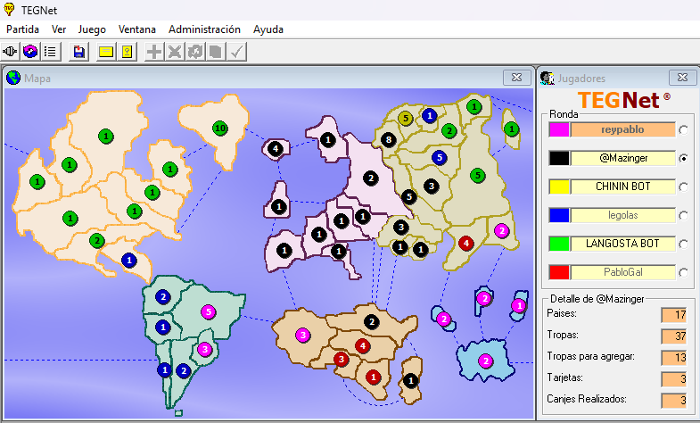Select the radio button next to reypablo
The height and width of the screenshot is (423, 700).
pyautogui.click(x=684, y=130)
